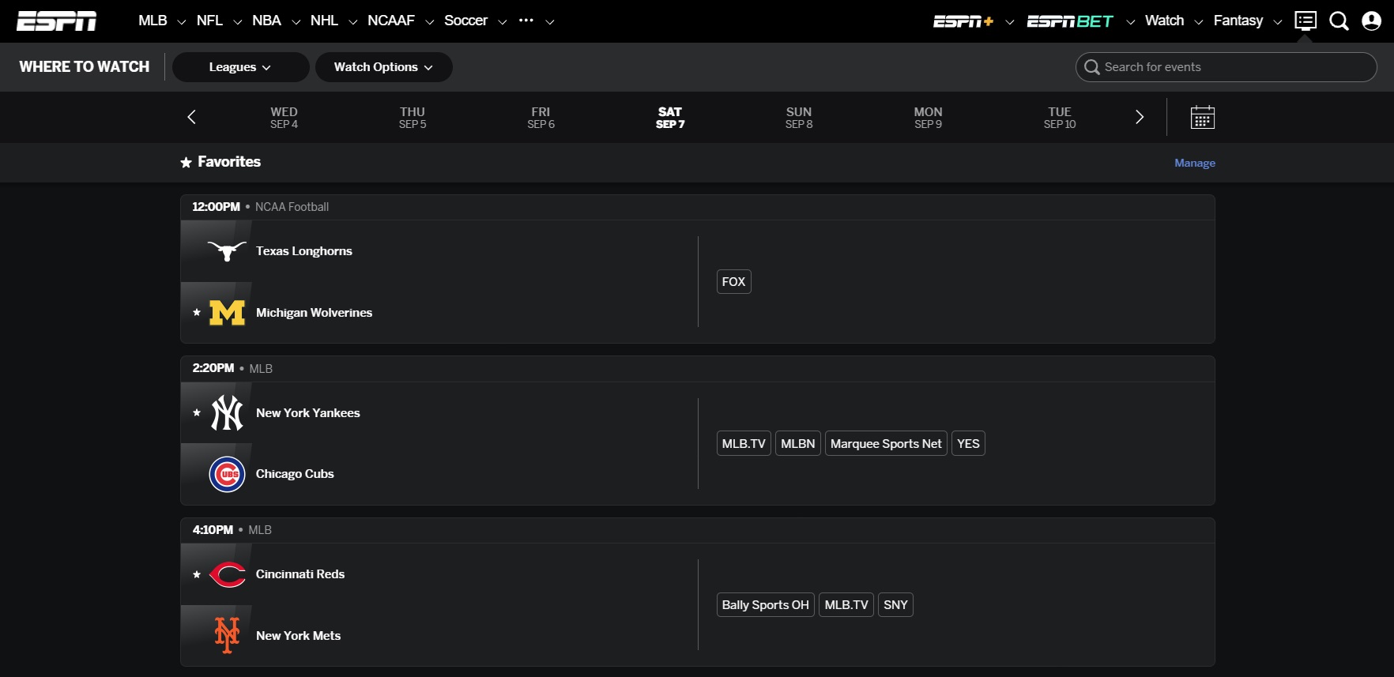The width and height of the screenshot is (1394, 677).
Task: Select the FRI SEP 6 date tab
Action: tap(541, 118)
